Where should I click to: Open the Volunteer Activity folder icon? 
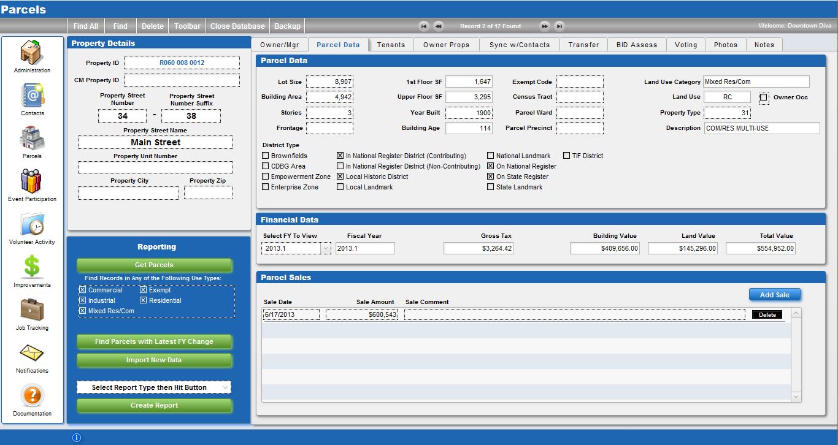tap(32, 224)
